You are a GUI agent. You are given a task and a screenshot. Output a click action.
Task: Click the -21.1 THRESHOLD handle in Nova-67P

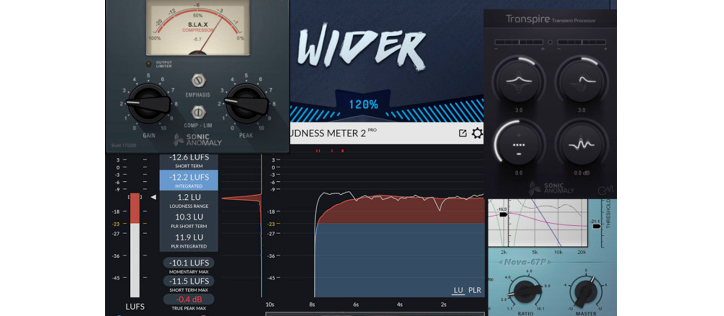(596, 226)
